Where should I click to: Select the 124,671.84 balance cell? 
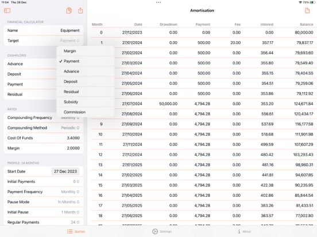(304, 104)
